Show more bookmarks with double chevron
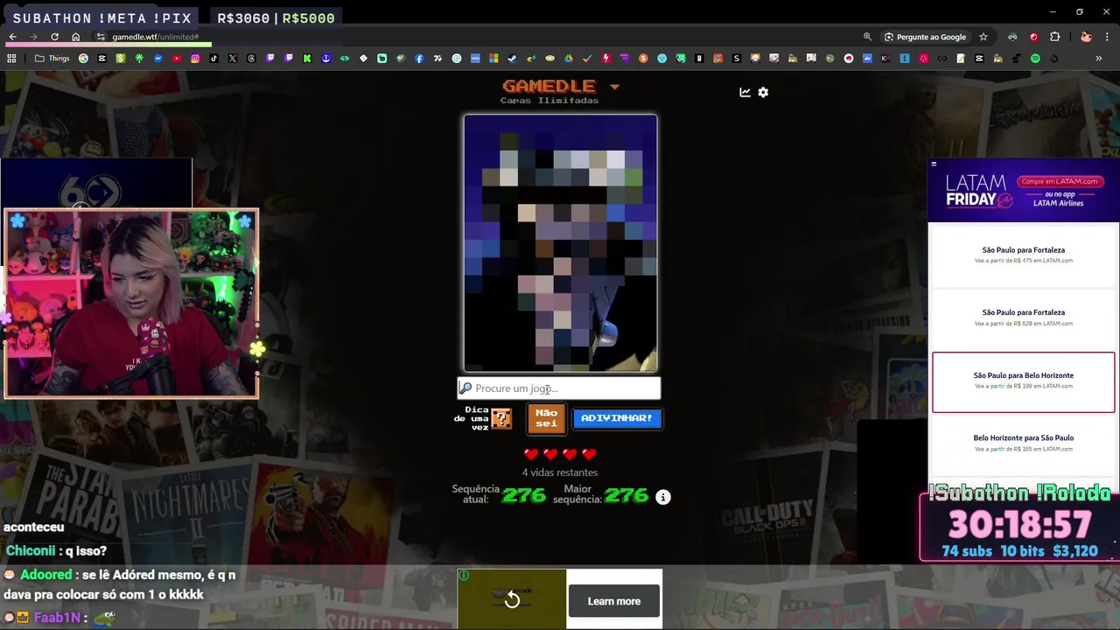Image resolution: width=1120 pixels, height=630 pixels. coord(1099,59)
